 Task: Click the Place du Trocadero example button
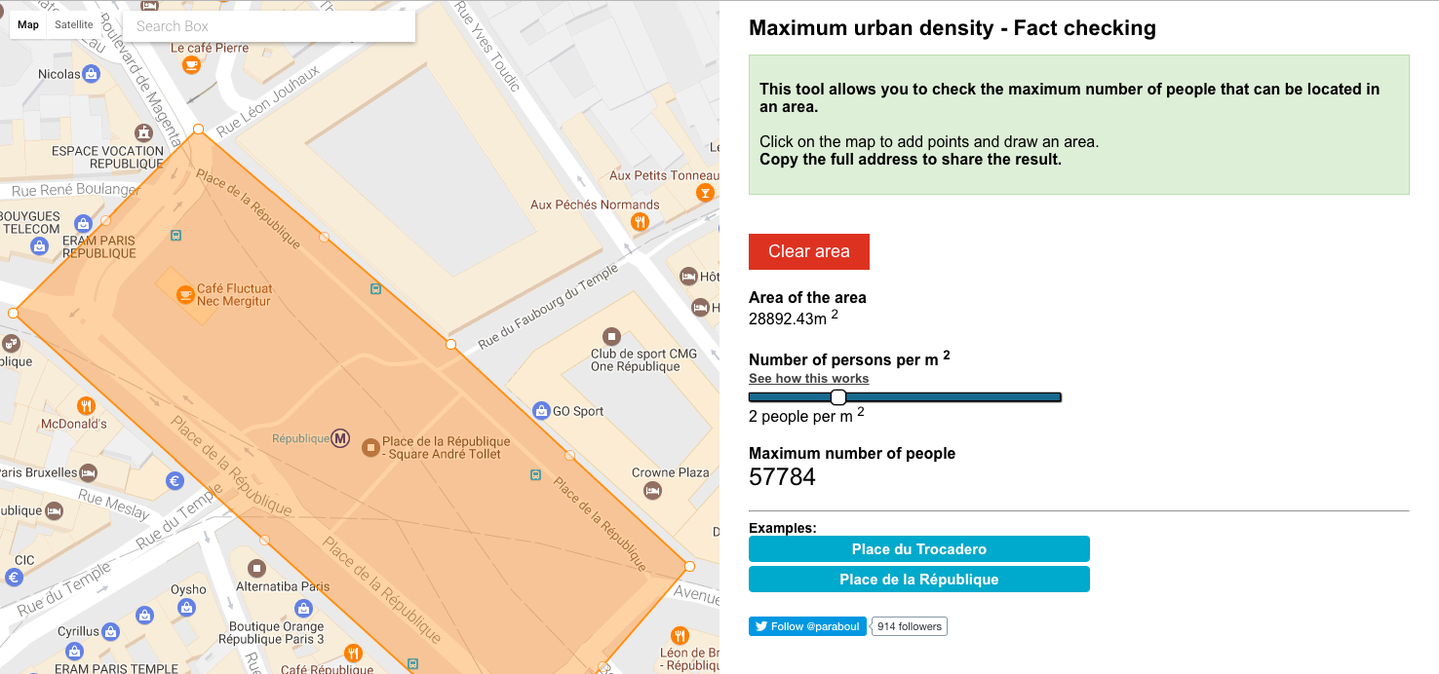pos(918,548)
